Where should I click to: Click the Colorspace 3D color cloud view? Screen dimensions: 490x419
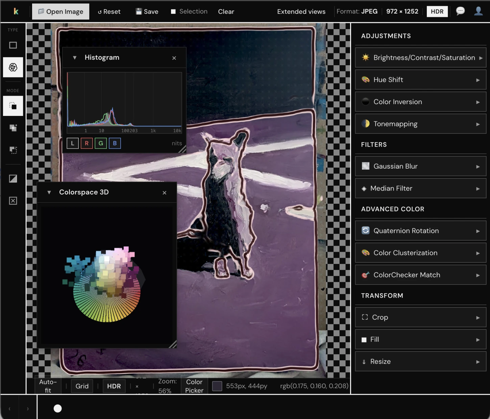pos(106,275)
